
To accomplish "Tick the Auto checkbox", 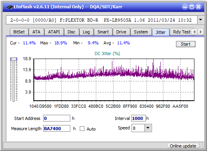I will [x=82, y=129].
